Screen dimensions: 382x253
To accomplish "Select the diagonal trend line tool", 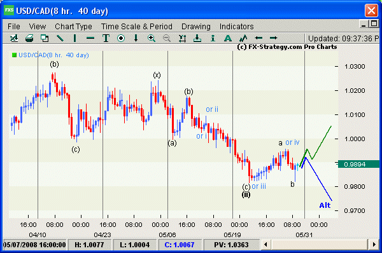I will (60, 38).
